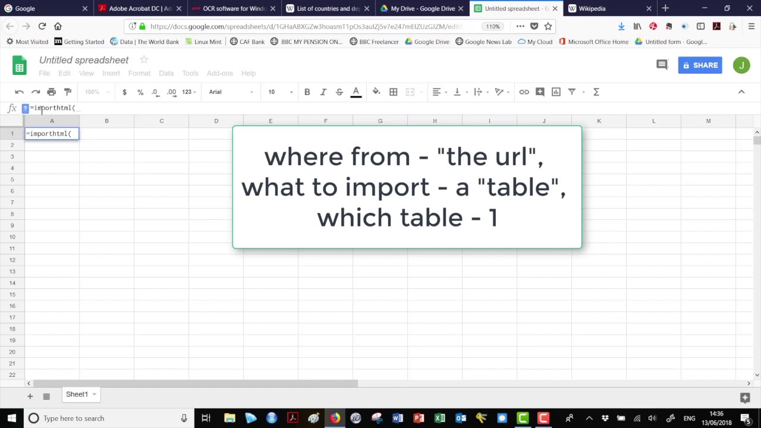Decrease decimal places button
Image resolution: width=761 pixels, height=428 pixels.
pos(155,92)
